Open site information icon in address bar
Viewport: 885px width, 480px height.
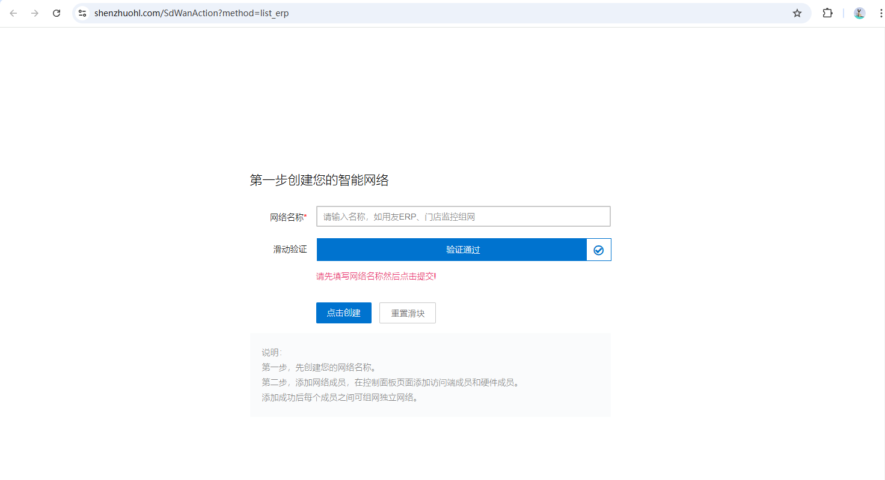pyautogui.click(x=83, y=13)
